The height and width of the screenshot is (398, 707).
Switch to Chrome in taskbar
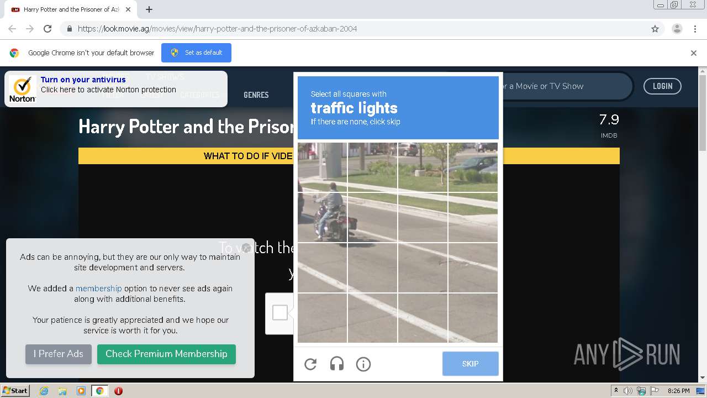tap(99, 391)
